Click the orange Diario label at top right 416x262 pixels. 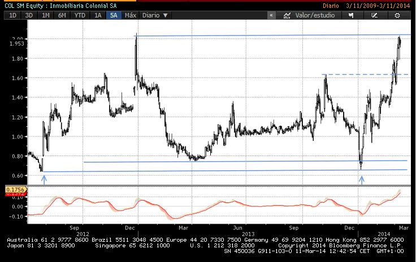(x=331, y=6)
